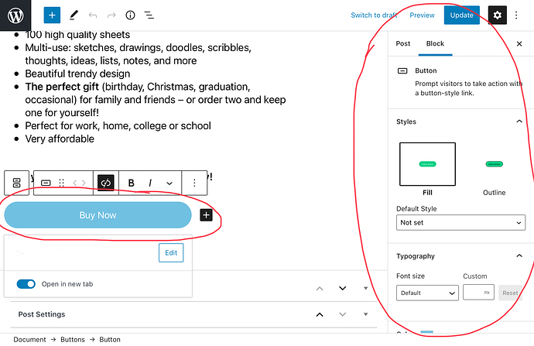This screenshot has width=534, height=346.
Task: Toggle bold formatting in block toolbar
Action: pyautogui.click(x=132, y=183)
